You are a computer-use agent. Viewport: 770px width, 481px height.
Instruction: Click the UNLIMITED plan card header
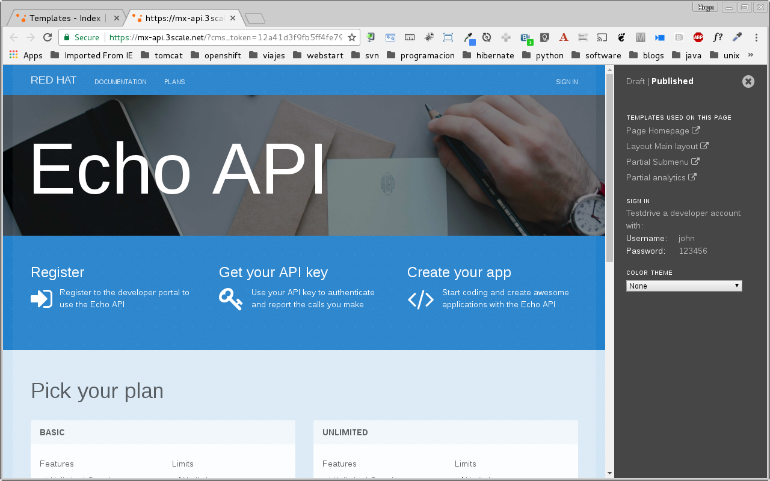[x=446, y=432]
